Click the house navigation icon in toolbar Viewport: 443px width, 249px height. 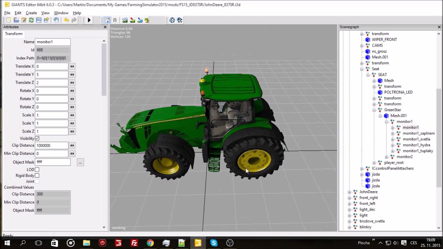pos(108,20)
